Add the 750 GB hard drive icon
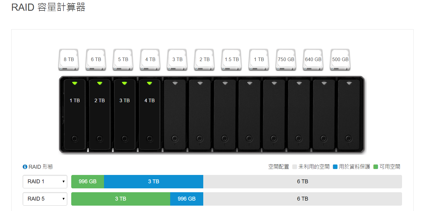Image resolution: width=422 pixels, height=211 pixels. (x=286, y=60)
